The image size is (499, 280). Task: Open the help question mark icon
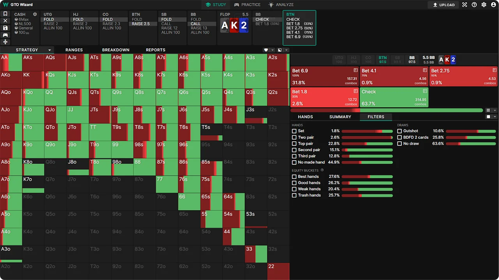coord(474,5)
